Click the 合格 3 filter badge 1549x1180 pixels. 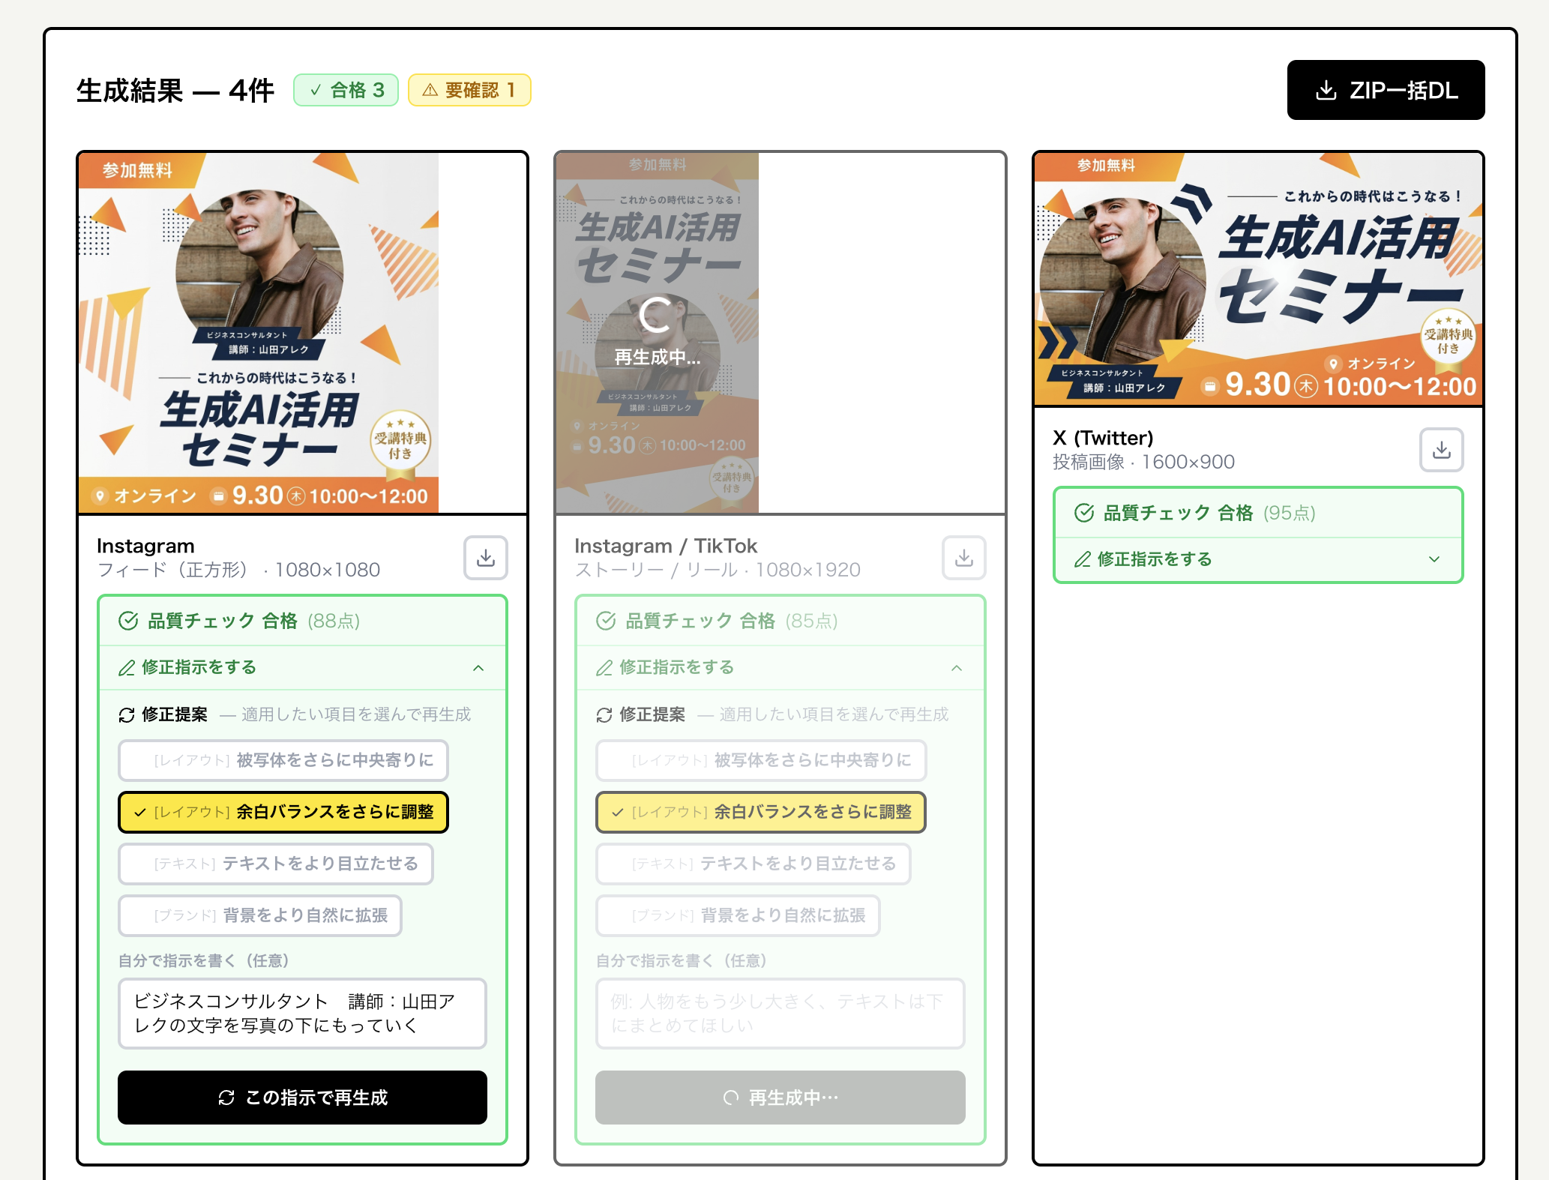[346, 90]
